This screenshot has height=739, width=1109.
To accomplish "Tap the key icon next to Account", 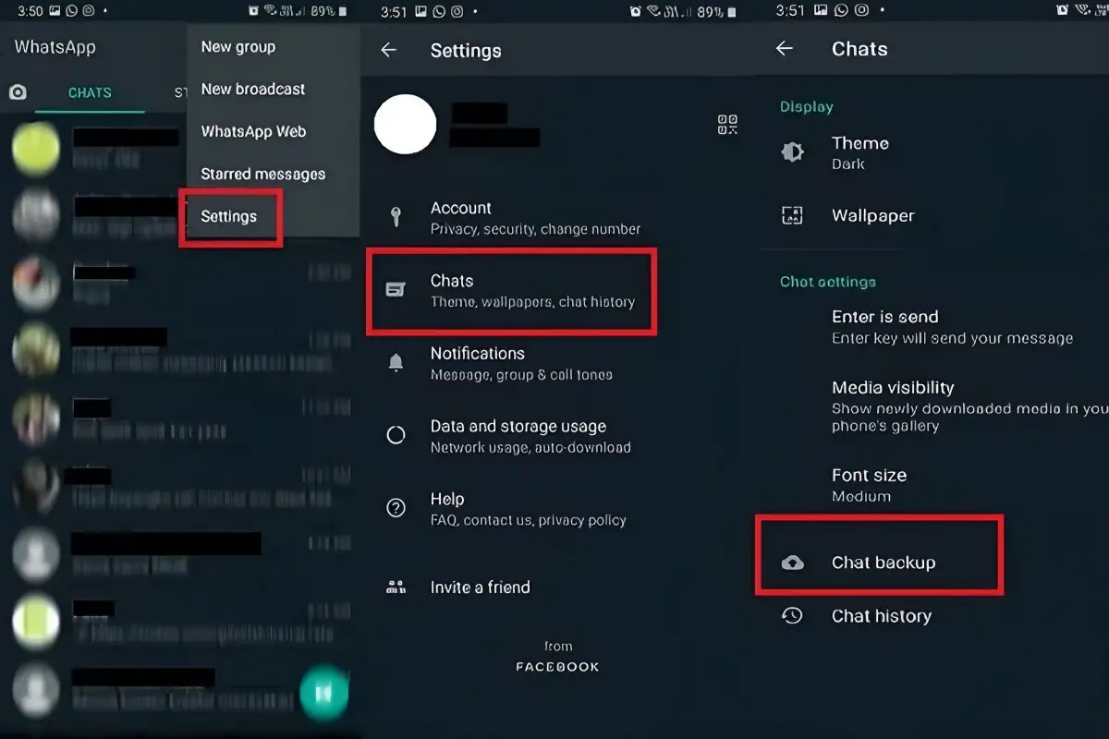I will pos(396,217).
